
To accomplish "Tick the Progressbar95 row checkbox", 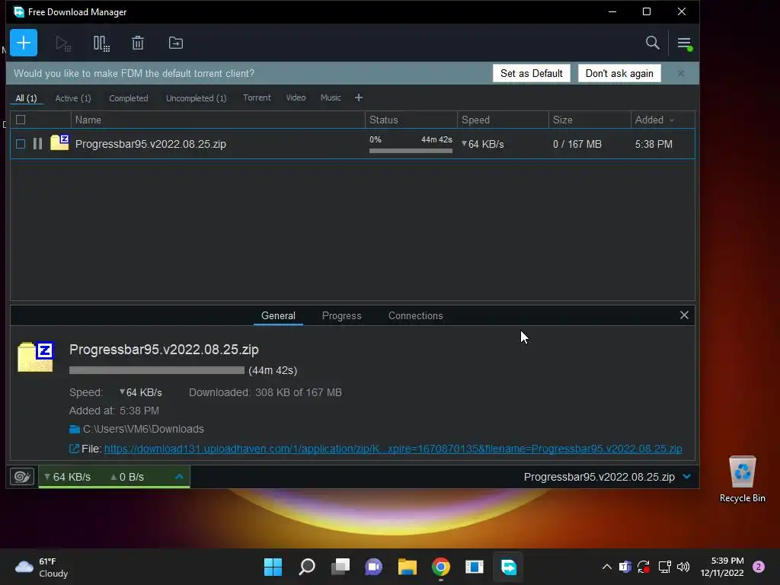I will click(x=21, y=144).
